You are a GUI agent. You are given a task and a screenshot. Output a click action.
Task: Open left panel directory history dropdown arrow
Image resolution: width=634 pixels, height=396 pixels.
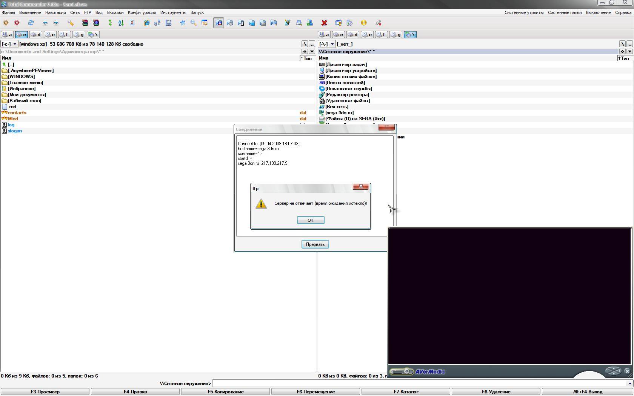point(312,51)
